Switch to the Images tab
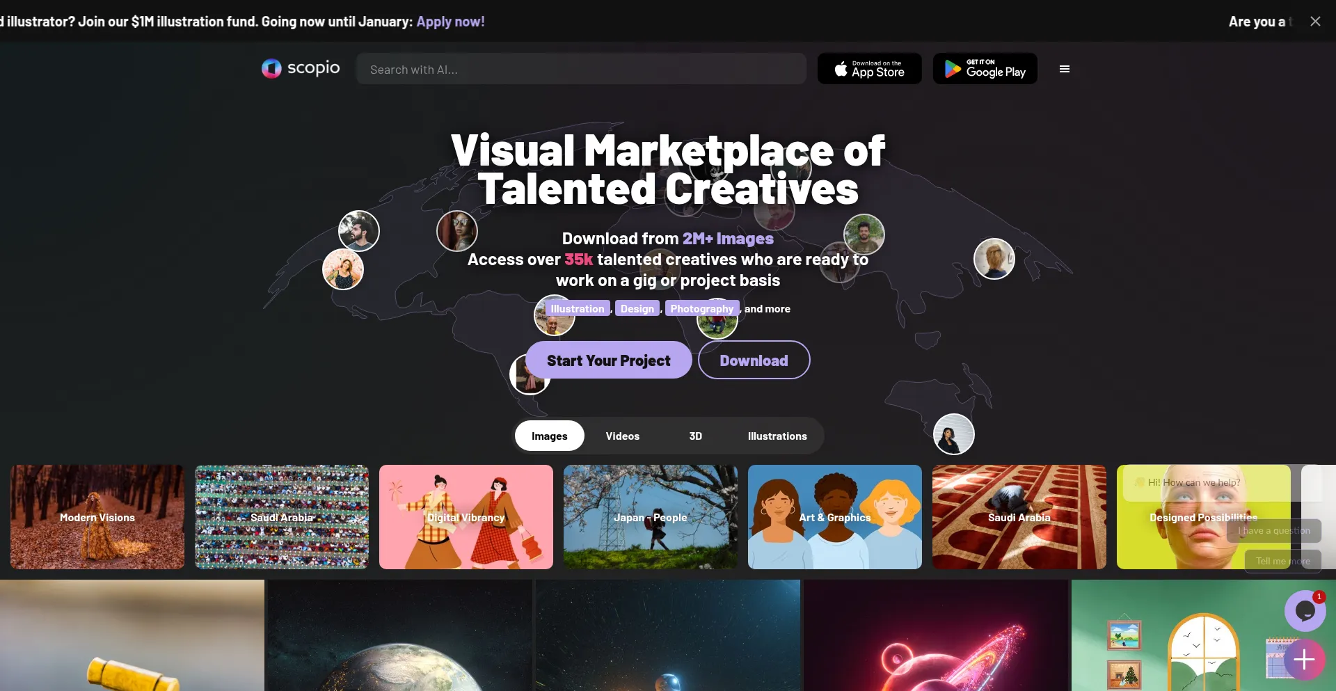The width and height of the screenshot is (1336, 691). (549, 436)
